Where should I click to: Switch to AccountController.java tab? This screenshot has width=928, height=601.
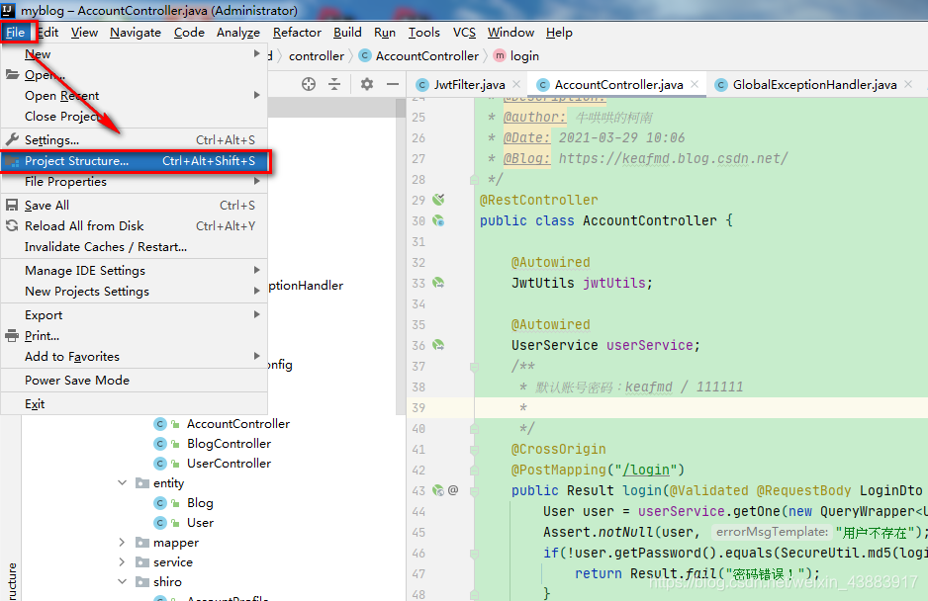click(x=618, y=85)
